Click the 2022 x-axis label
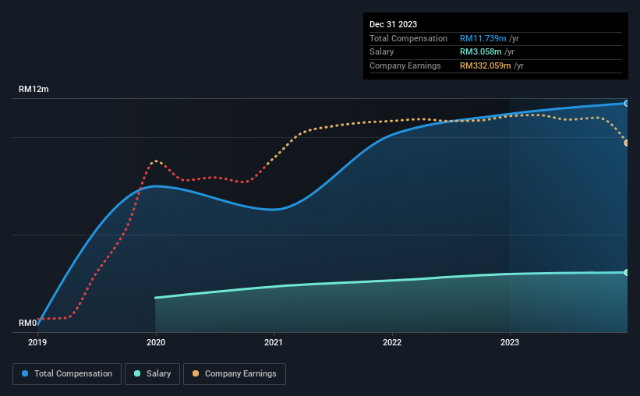 tap(392, 342)
